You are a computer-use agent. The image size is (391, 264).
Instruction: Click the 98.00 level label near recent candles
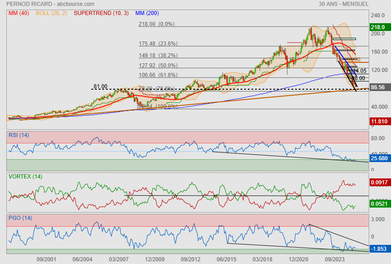click(358, 78)
